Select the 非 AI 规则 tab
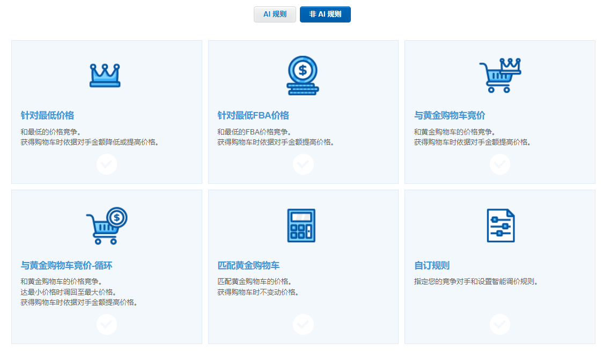This screenshot has height=351, width=603. pos(325,14)
